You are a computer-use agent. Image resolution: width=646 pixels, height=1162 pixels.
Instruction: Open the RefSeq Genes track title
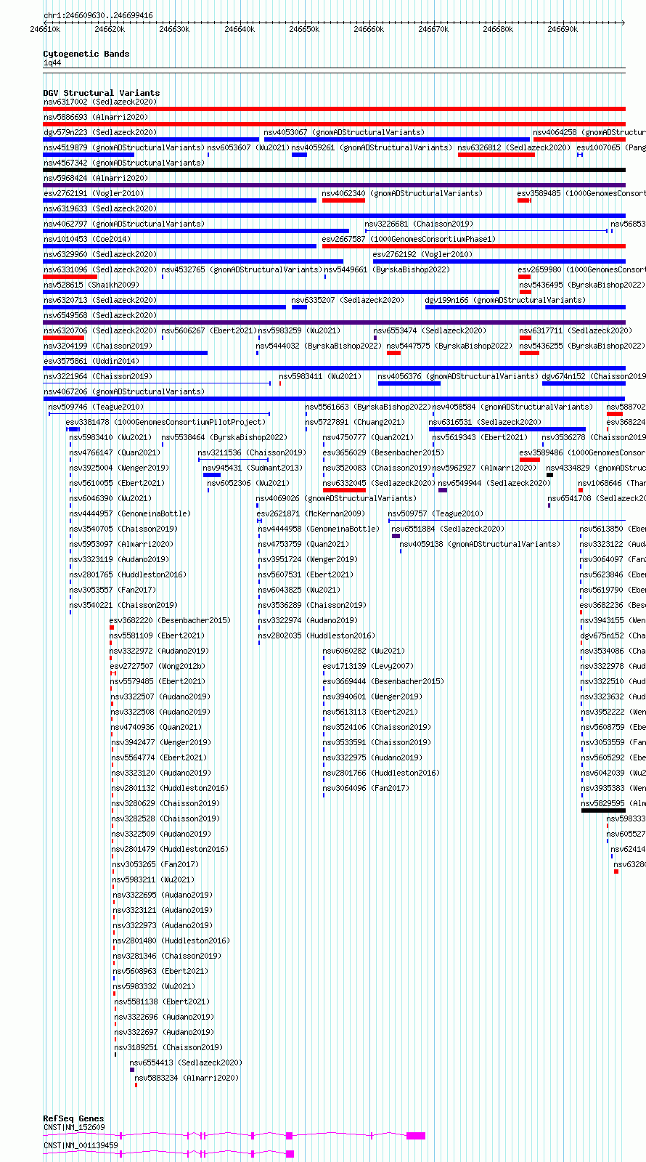[73, 1118]
